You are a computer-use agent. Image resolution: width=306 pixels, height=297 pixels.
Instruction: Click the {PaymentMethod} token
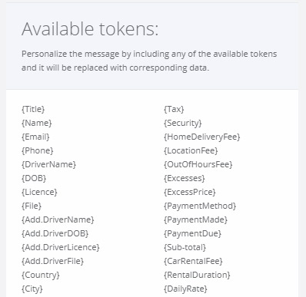point(200,206)
